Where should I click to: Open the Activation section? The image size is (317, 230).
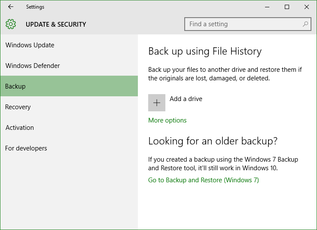pos(69,127)
